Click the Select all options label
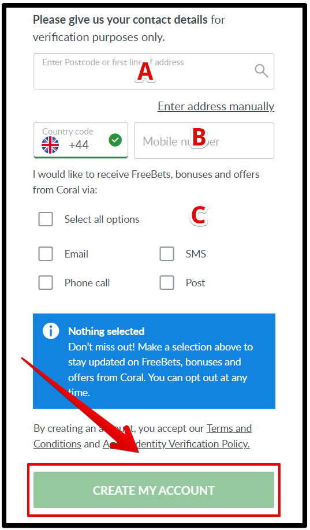 [102, 219]
